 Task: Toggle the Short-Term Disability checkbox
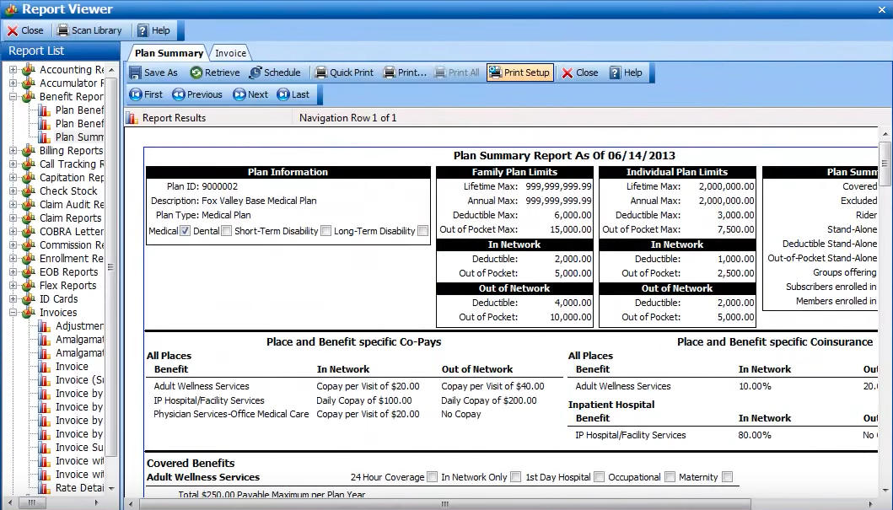coord(325,230)
